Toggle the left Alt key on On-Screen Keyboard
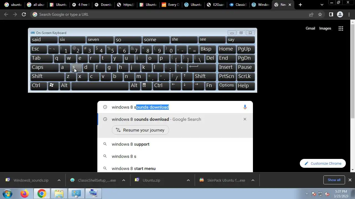Image resolution: width=355 pixels, height=199 pixels. tap(65, 86)
